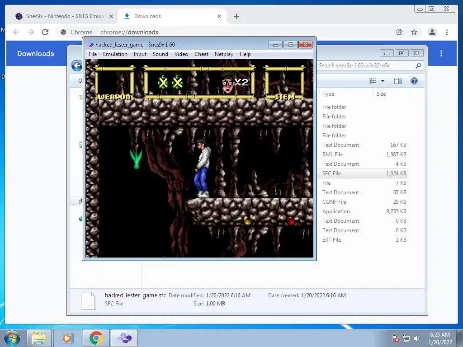463x347 pixels.
Task: Click the Downloads heading in Chrome
Action: tap(35, 53)
